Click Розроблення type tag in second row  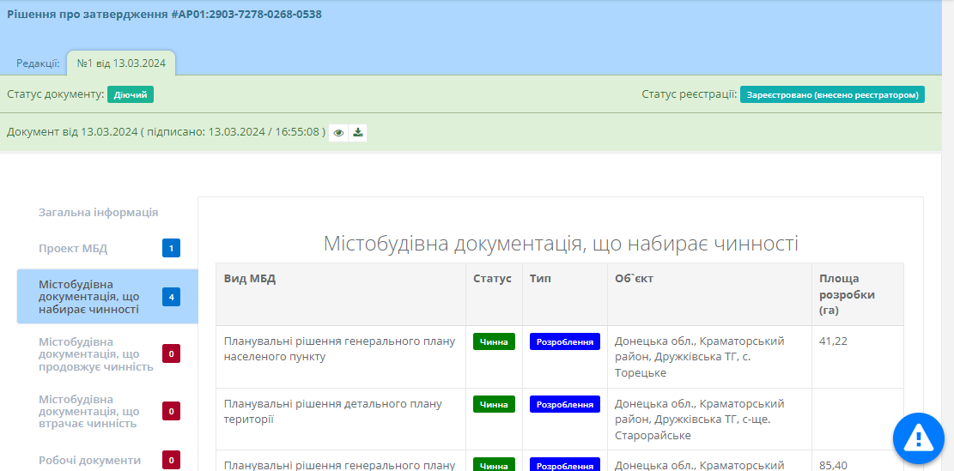pos(564,404)
